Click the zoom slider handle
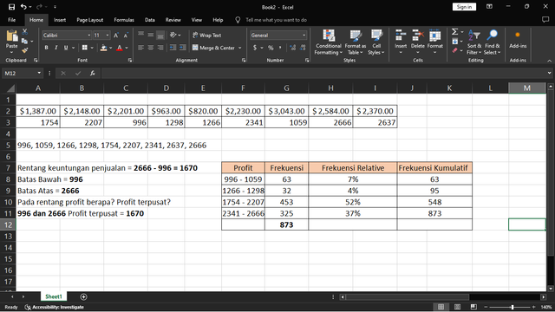Screen dimensions: 555x312 point(513,307)
